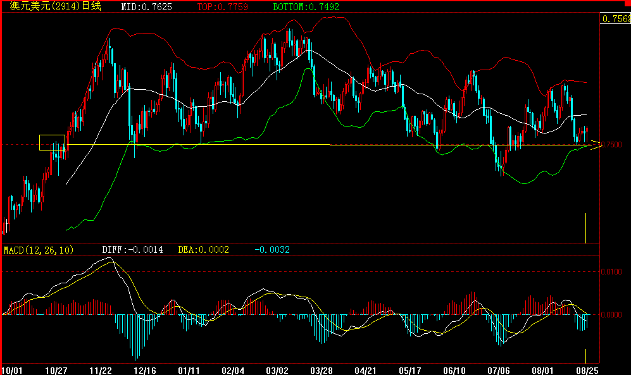Screen dimensions: 631x375
Task: Click the 06/10 date label
Action: 454,370
